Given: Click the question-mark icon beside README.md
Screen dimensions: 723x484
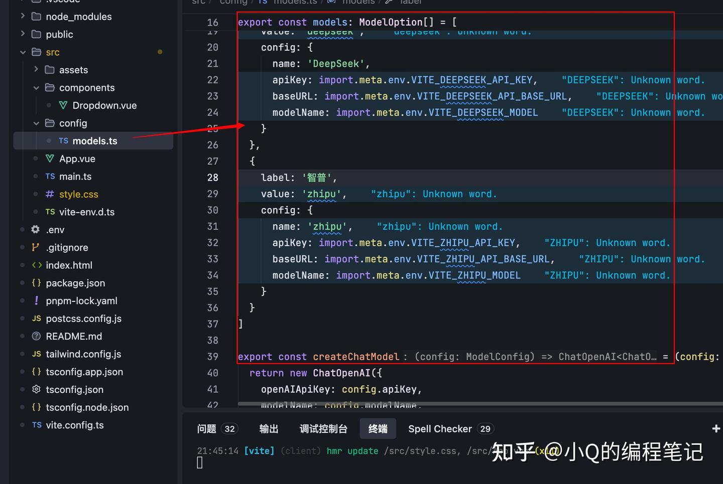Looking at the screenshot, I should pos(36,336).
